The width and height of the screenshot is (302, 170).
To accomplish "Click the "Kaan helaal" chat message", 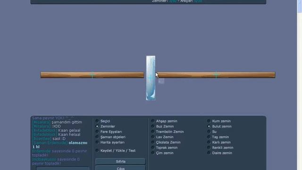I will (69, 135).
